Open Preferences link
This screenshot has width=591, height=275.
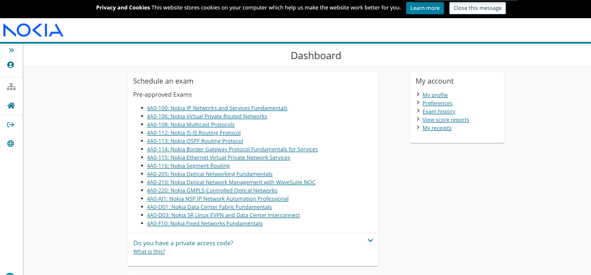[x=437, y=103]
